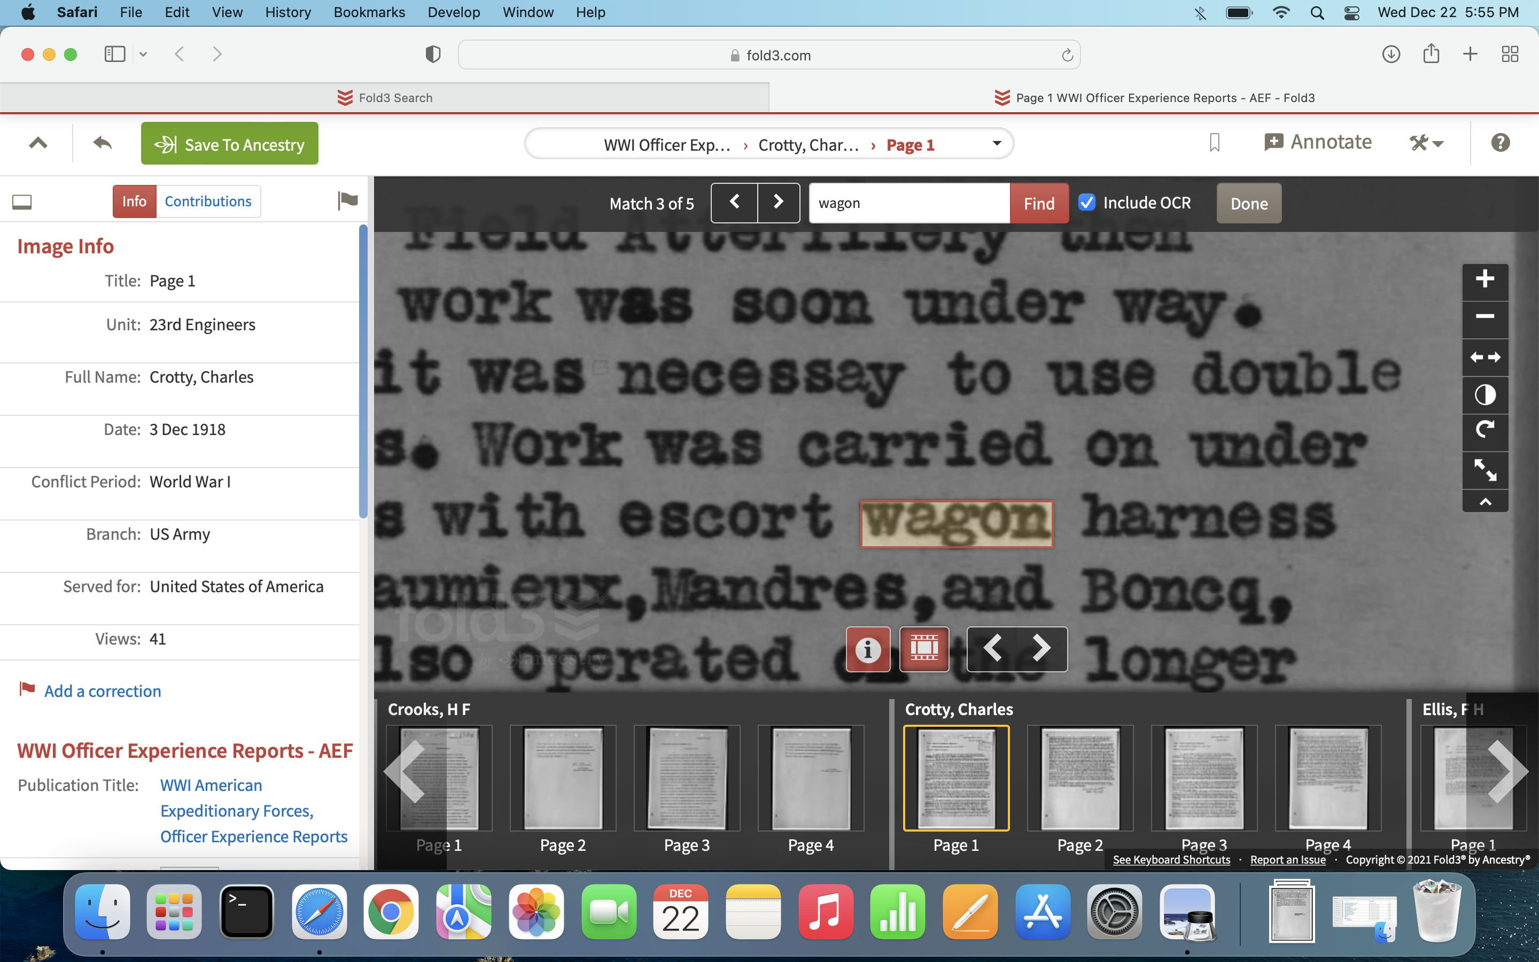
Task: Collapse the viewer controls with chevron
Action: pyautogui.click(x=1484, y=502)
